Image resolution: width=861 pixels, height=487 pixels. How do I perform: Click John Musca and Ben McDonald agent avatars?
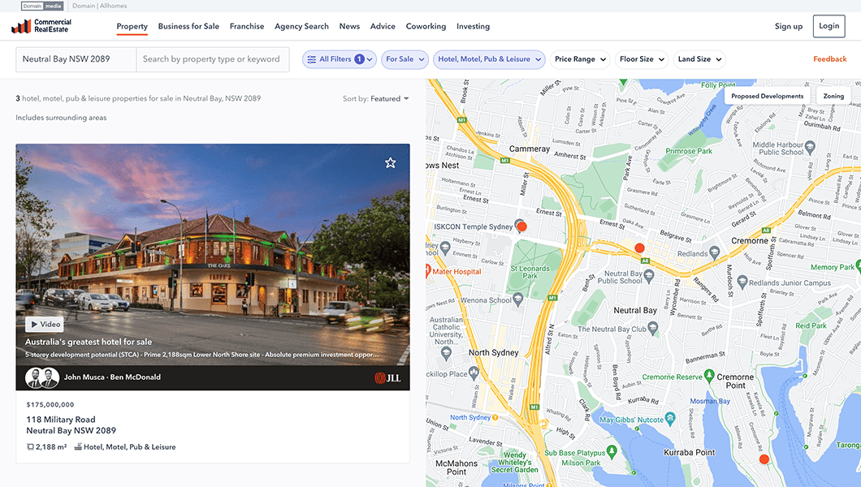42,377
